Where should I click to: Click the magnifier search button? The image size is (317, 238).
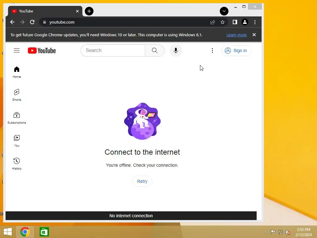click(155, 51)
